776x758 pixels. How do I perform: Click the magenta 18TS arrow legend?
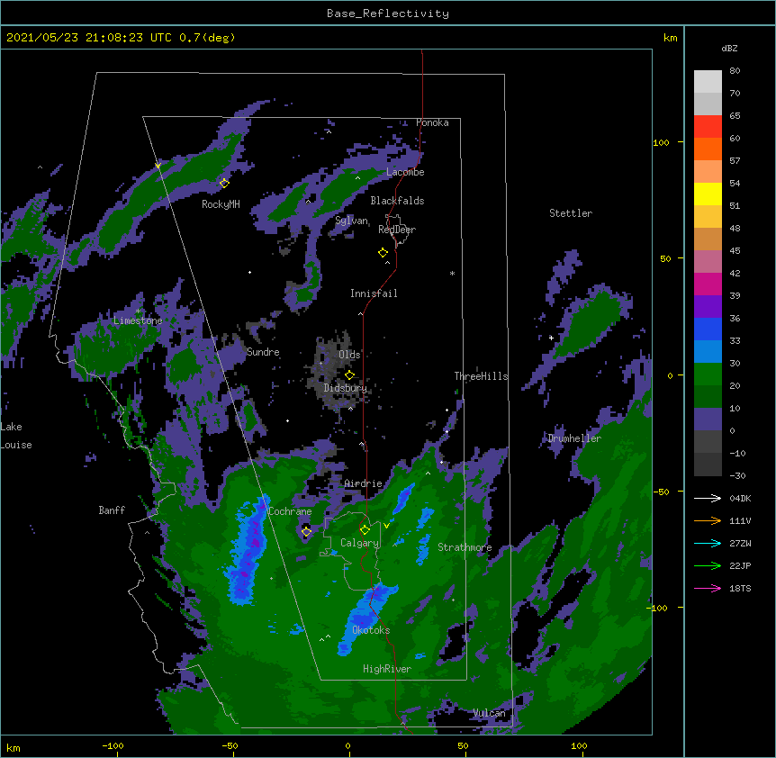708,588
